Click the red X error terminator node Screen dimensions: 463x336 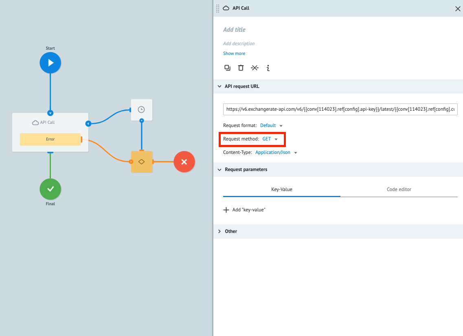coord(184,161)
